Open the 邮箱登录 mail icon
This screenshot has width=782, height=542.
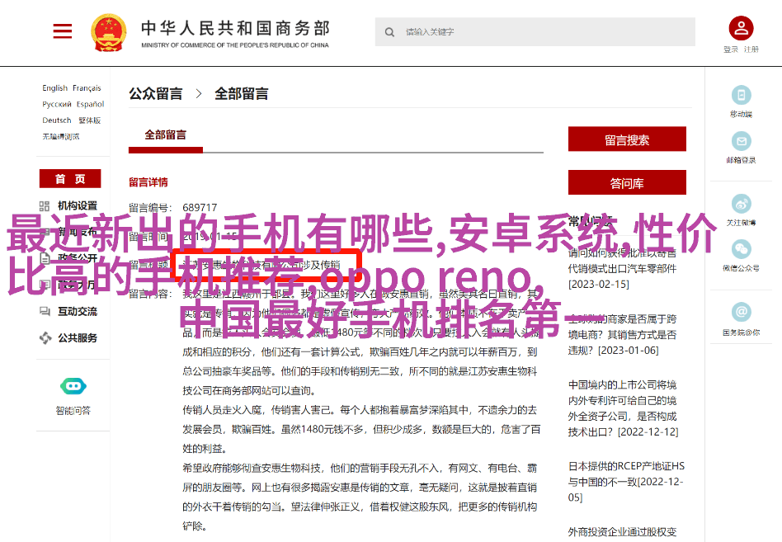(741, 141)
